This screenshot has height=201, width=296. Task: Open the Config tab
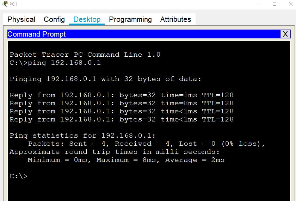[54, 19]
